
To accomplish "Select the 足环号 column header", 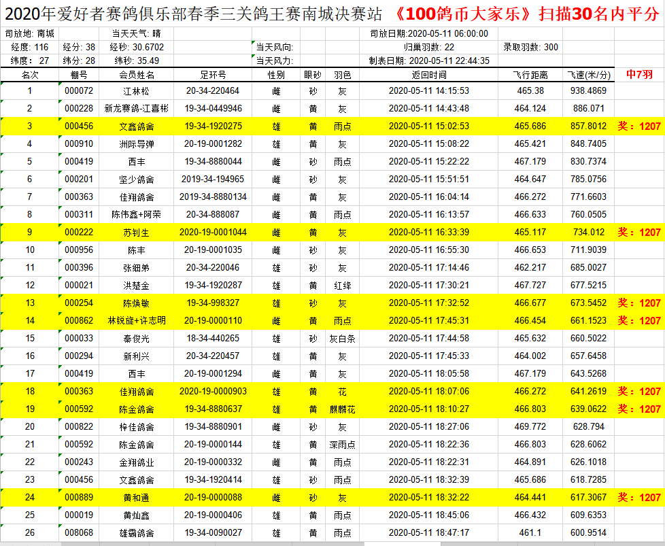I will [x=213, y=75].
